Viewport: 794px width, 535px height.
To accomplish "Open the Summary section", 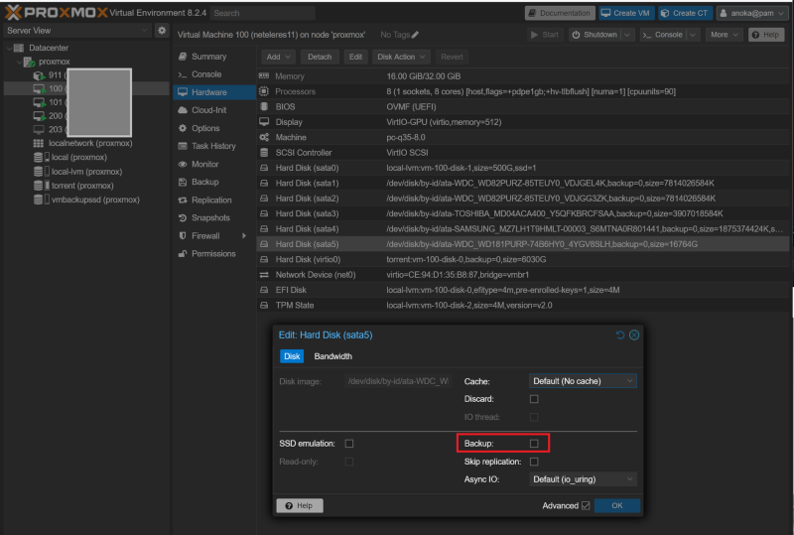I will (x=214, y=57).
